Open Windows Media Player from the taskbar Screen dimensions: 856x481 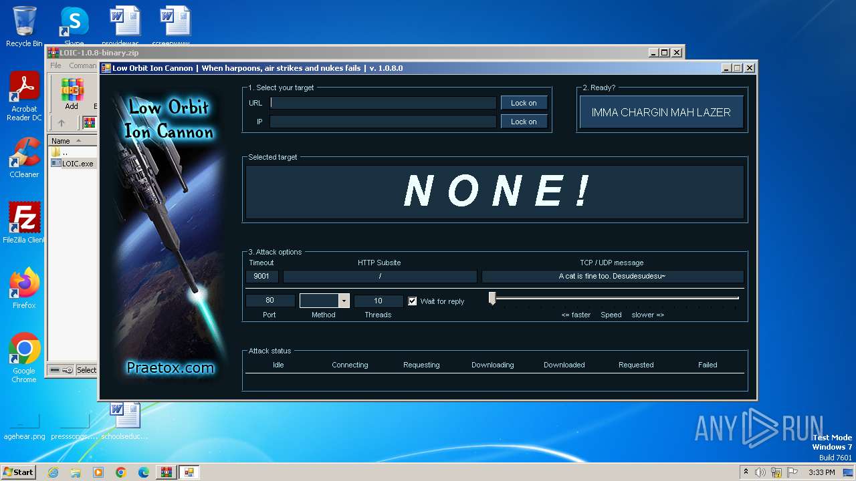tap(98, 472)
